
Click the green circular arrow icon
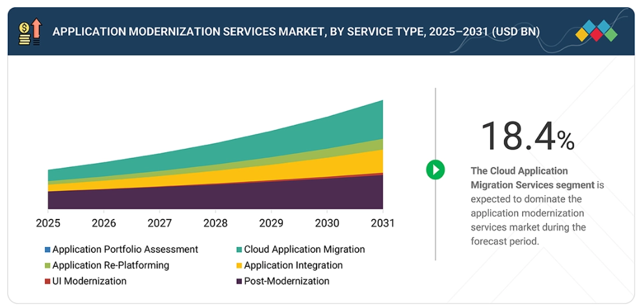pyautogui.click(x=435, y=170)
